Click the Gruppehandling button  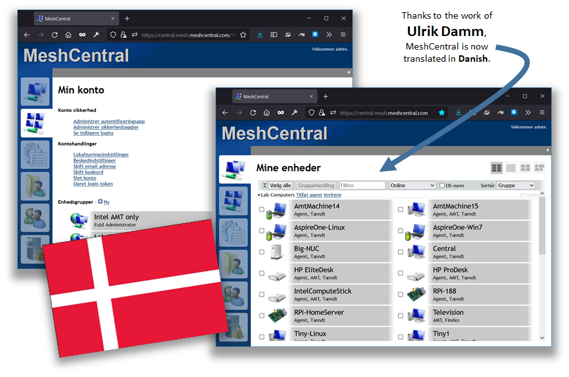click(316, 185)
